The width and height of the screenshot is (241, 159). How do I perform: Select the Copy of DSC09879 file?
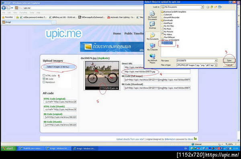click(170, 40)
